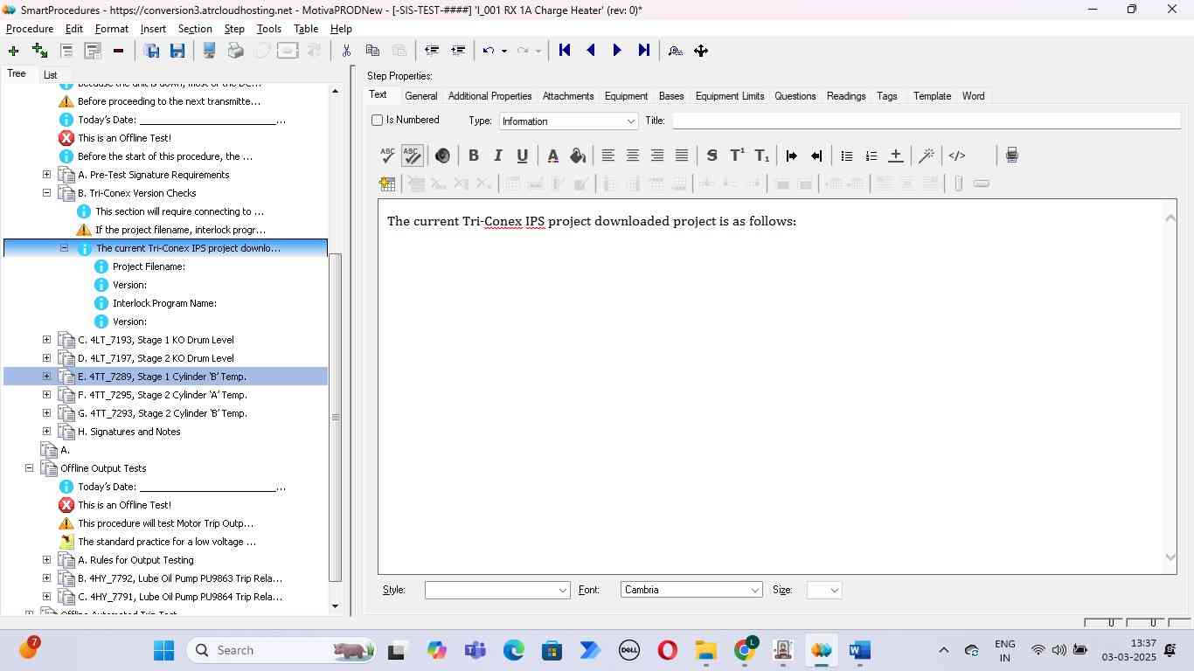Image resolution: width=1194 pixels, height=671 pixels.
Task: Click the copy icon in top toolbar
Action: click(x=372, y=51)
